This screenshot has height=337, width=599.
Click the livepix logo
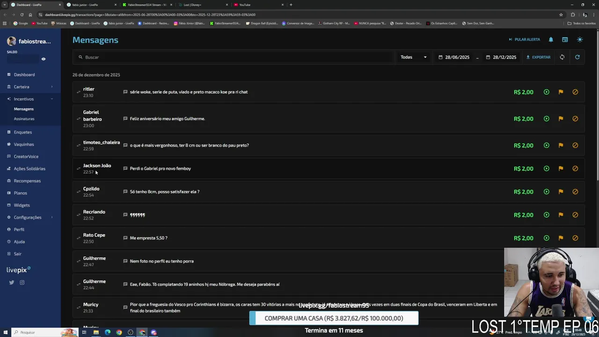18,270
